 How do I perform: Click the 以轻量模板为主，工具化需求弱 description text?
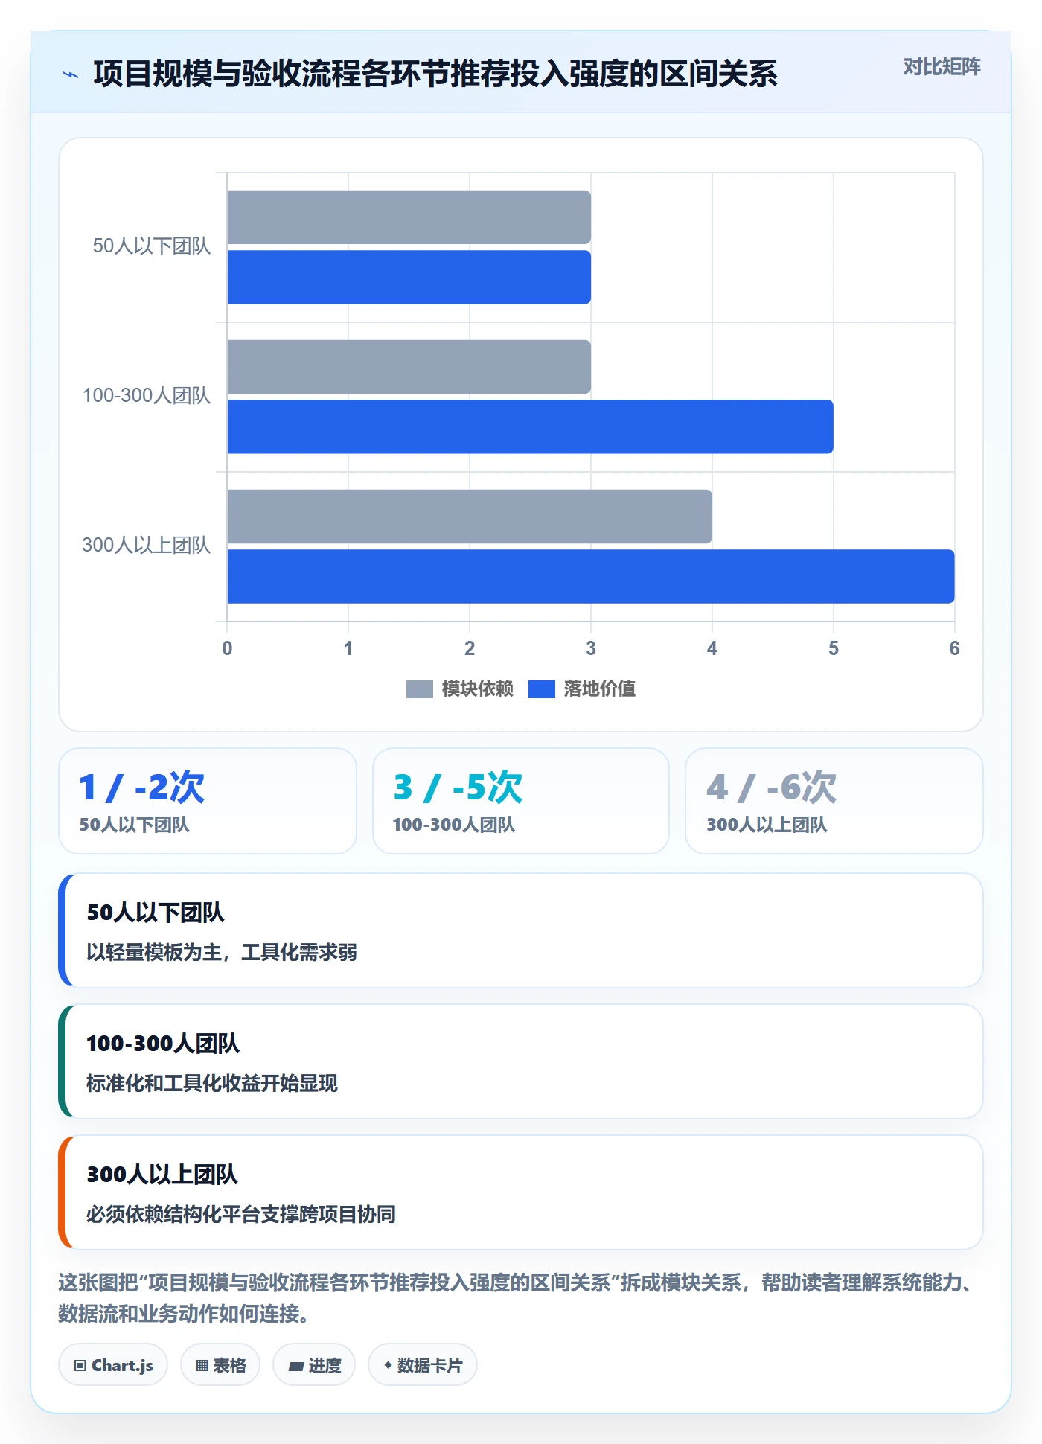click(x=222, y=953)
